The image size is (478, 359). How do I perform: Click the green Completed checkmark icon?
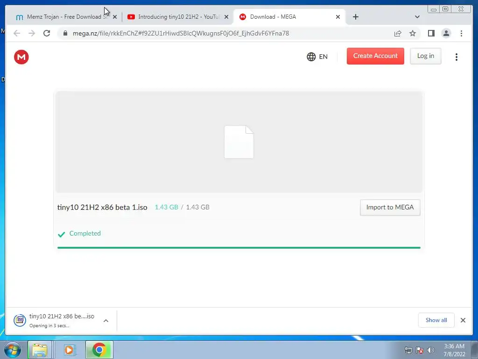pos(61,234)
